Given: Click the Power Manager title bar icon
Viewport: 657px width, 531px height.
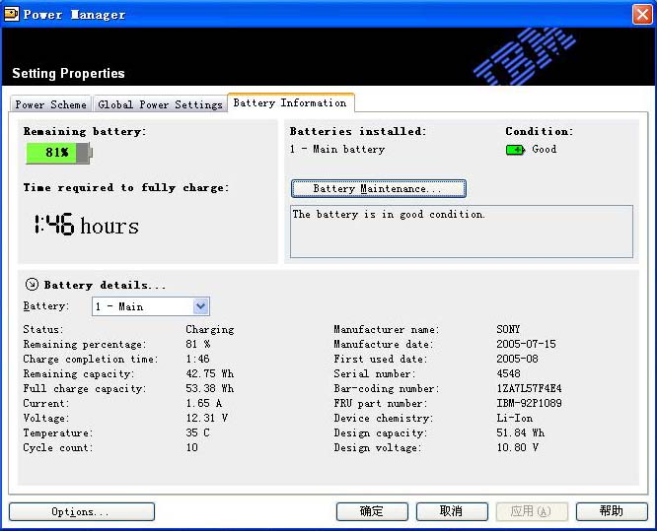Looking at the screenshot, I should 13,14.
